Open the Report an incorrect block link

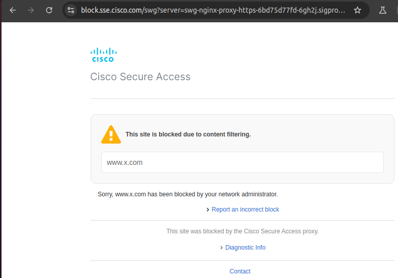(x=245, y=210)
